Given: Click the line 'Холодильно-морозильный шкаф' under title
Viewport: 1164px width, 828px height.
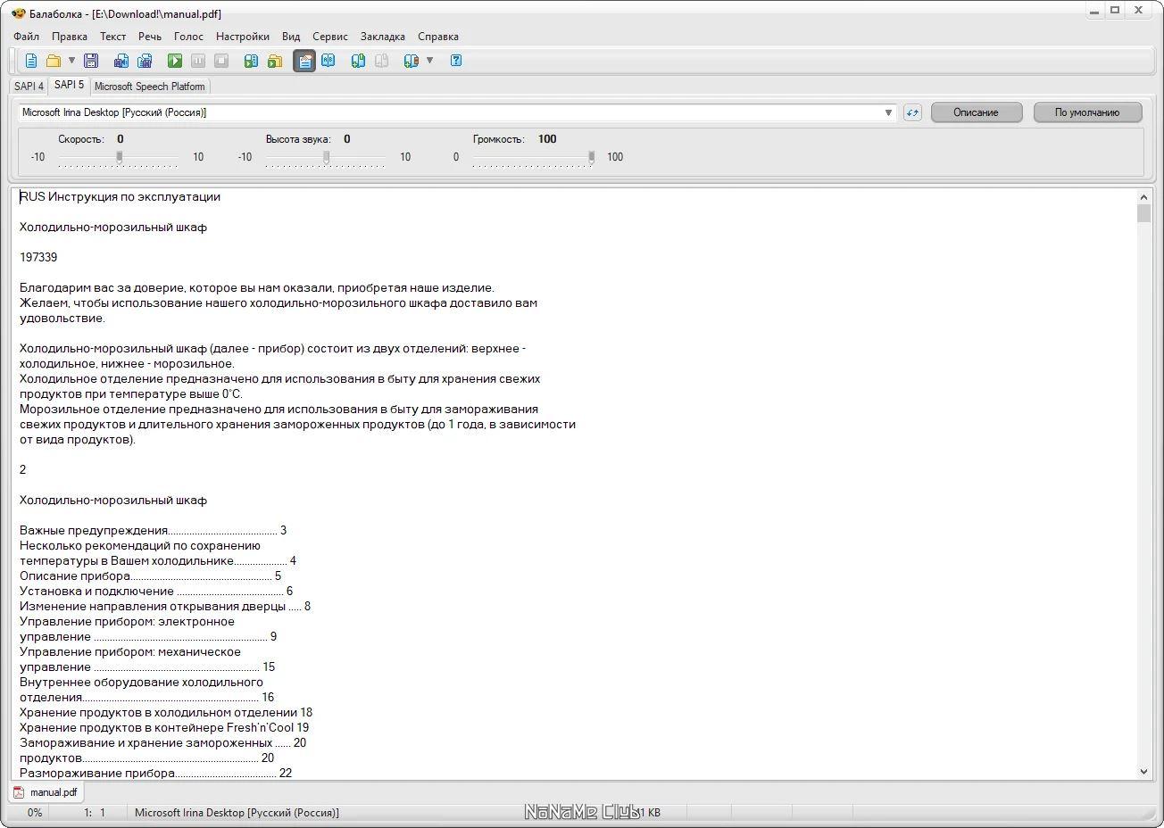Looking at the screenshot, I should coord(113,228).
